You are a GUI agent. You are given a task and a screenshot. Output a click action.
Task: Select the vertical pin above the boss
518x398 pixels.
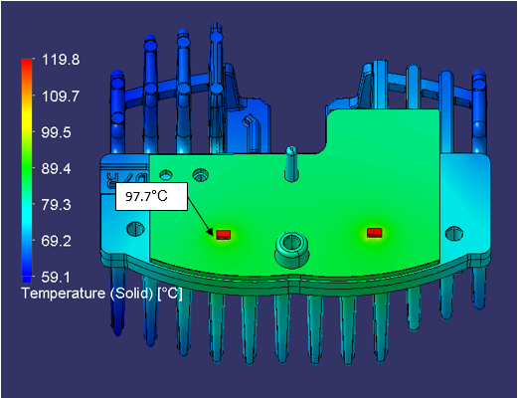pos(291,164)
